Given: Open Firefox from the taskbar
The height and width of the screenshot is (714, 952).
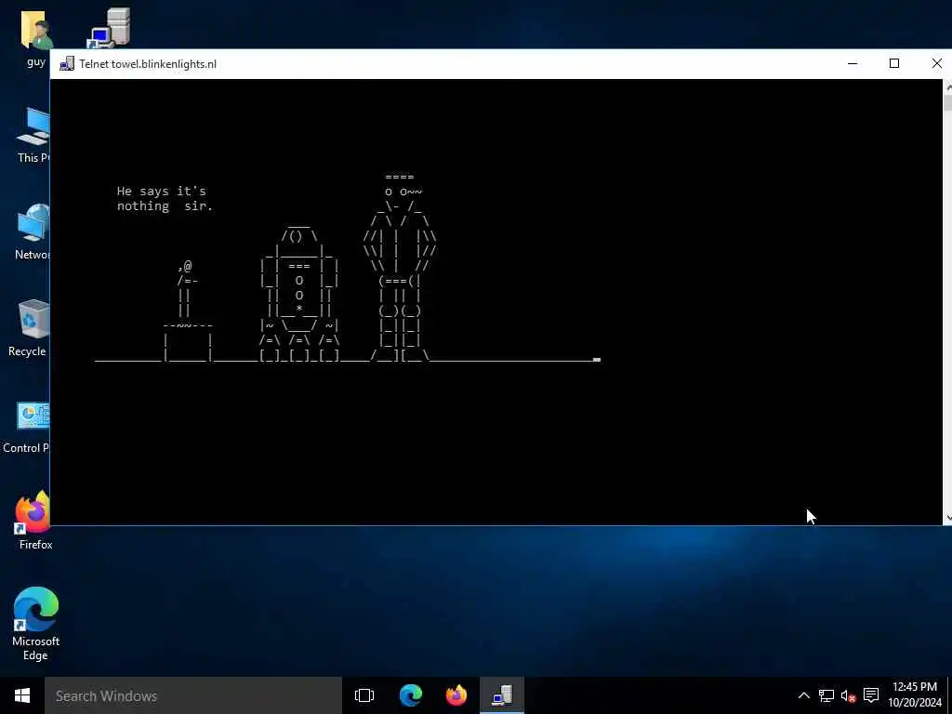Looking at the screenshot, I should point(456,695).
